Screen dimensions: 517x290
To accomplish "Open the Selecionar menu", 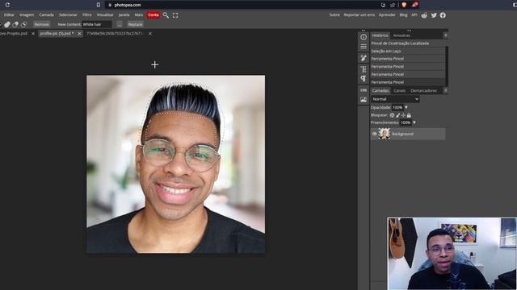I will coord(68,14).
